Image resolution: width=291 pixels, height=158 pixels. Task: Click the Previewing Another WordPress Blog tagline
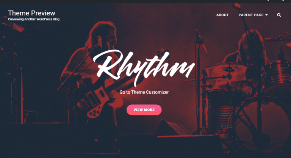[34, 19]
